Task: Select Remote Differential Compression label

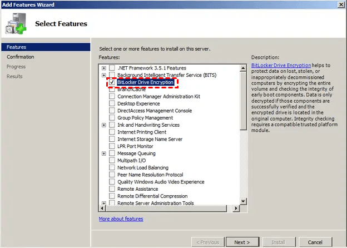Action: point(152,196)
